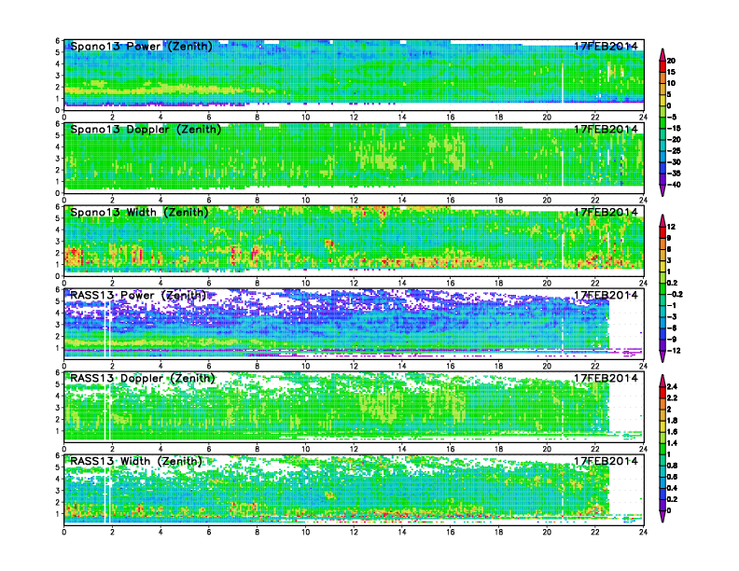
Task: Click the purple bottom arrow of the Doppler colorbar
Action: click(x=662, y=356)
